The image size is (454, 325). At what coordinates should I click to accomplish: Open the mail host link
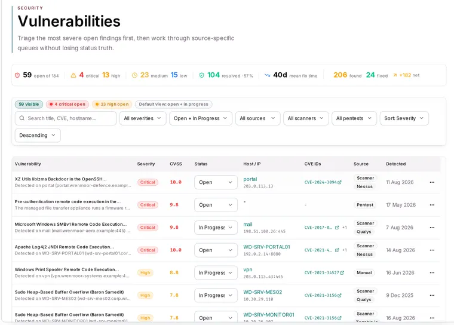pyautogui.click(x=248, y=224)
